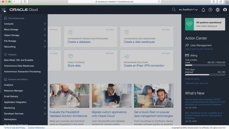
Task: Click Create an IPsec VPN connection link
Action: pyautogui.click(x=144, y=66)
